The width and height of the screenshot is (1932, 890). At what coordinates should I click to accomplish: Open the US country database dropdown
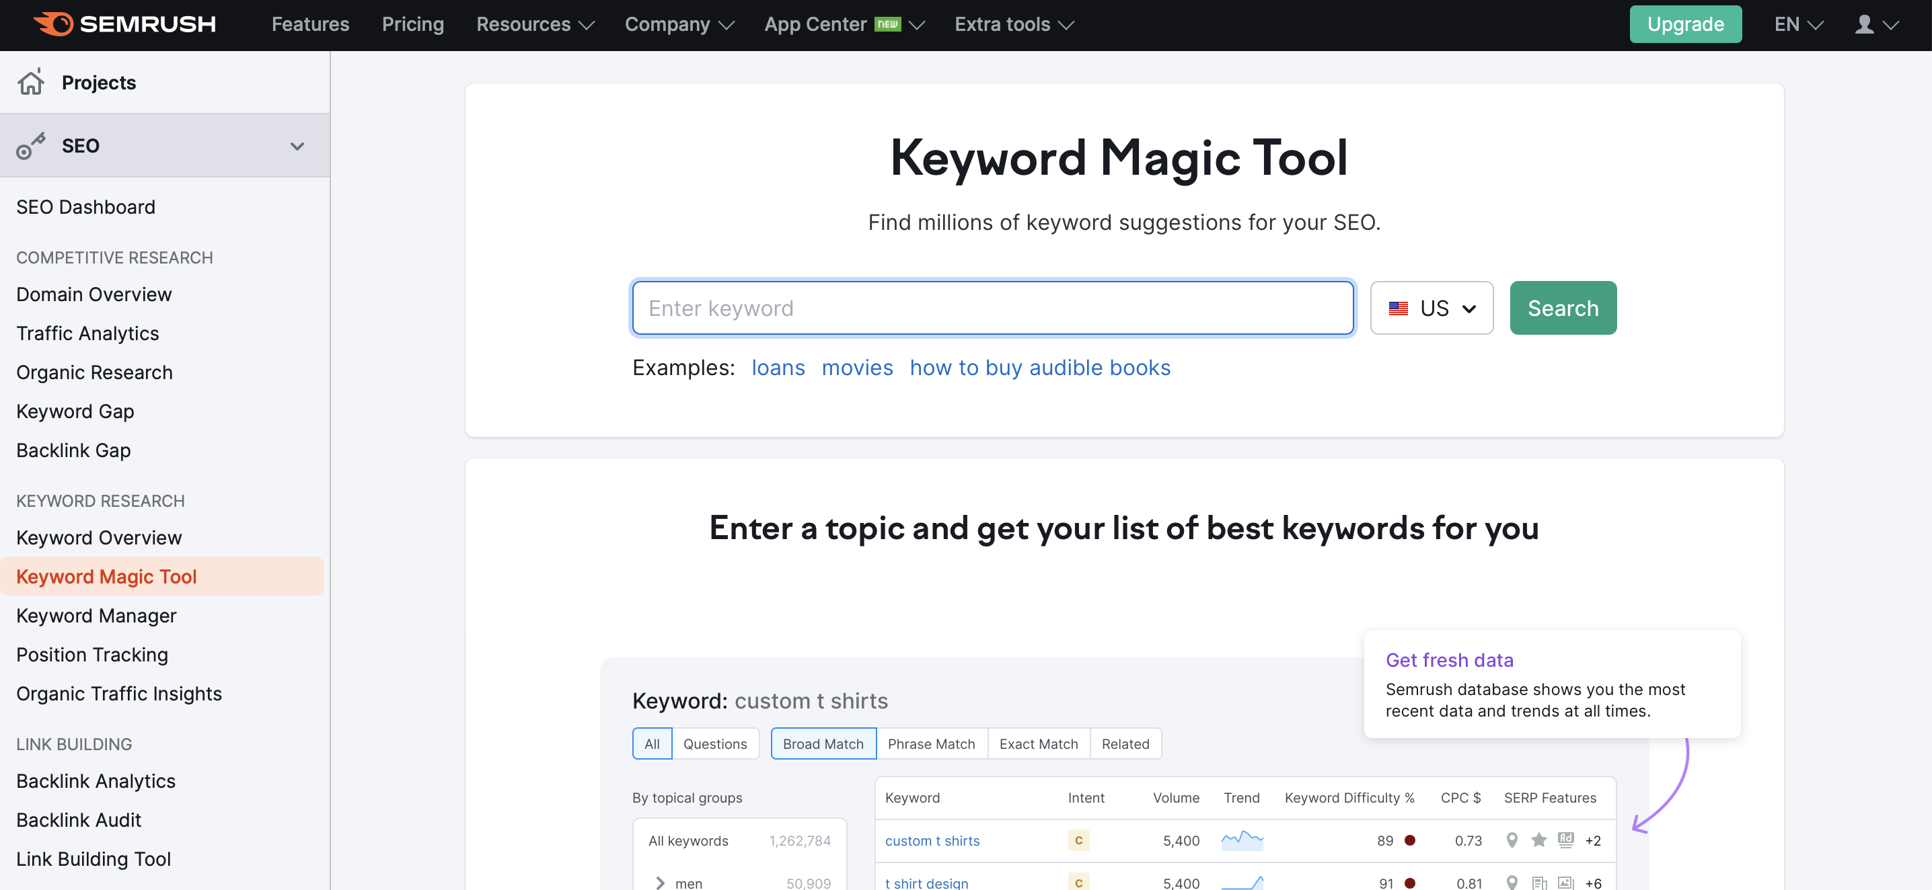(x=1431, y=308)
